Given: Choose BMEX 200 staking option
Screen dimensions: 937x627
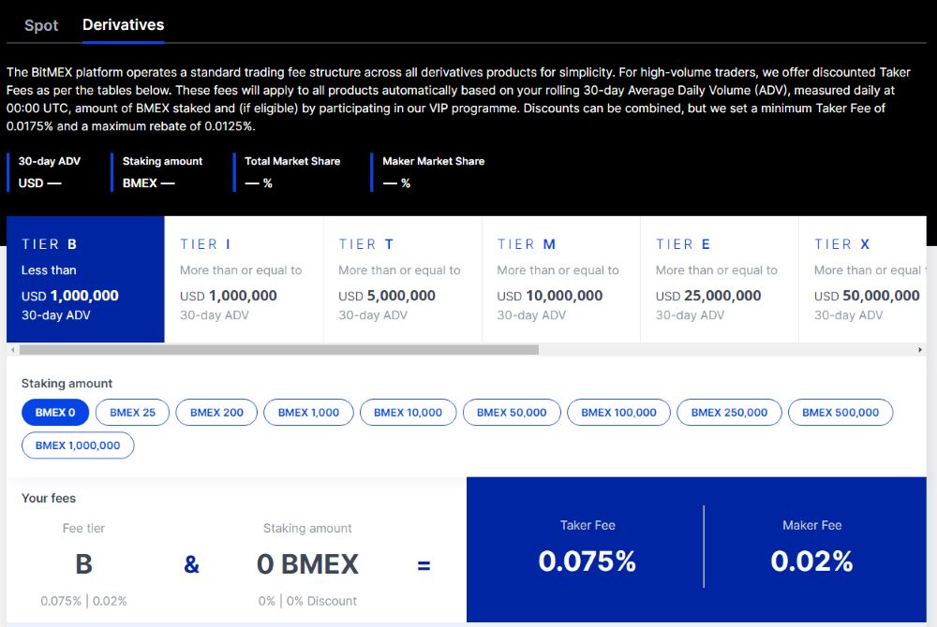Looking at the screenshot, I should 216,413.
